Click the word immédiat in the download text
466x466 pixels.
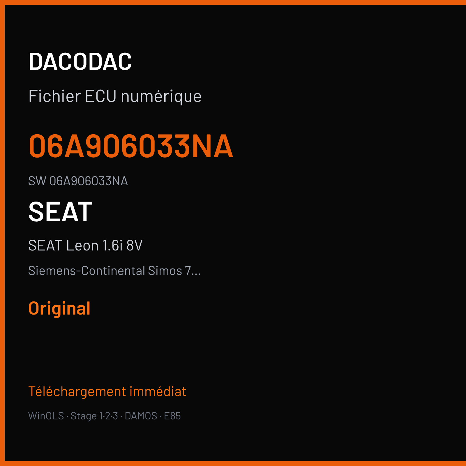click(158, 391)
